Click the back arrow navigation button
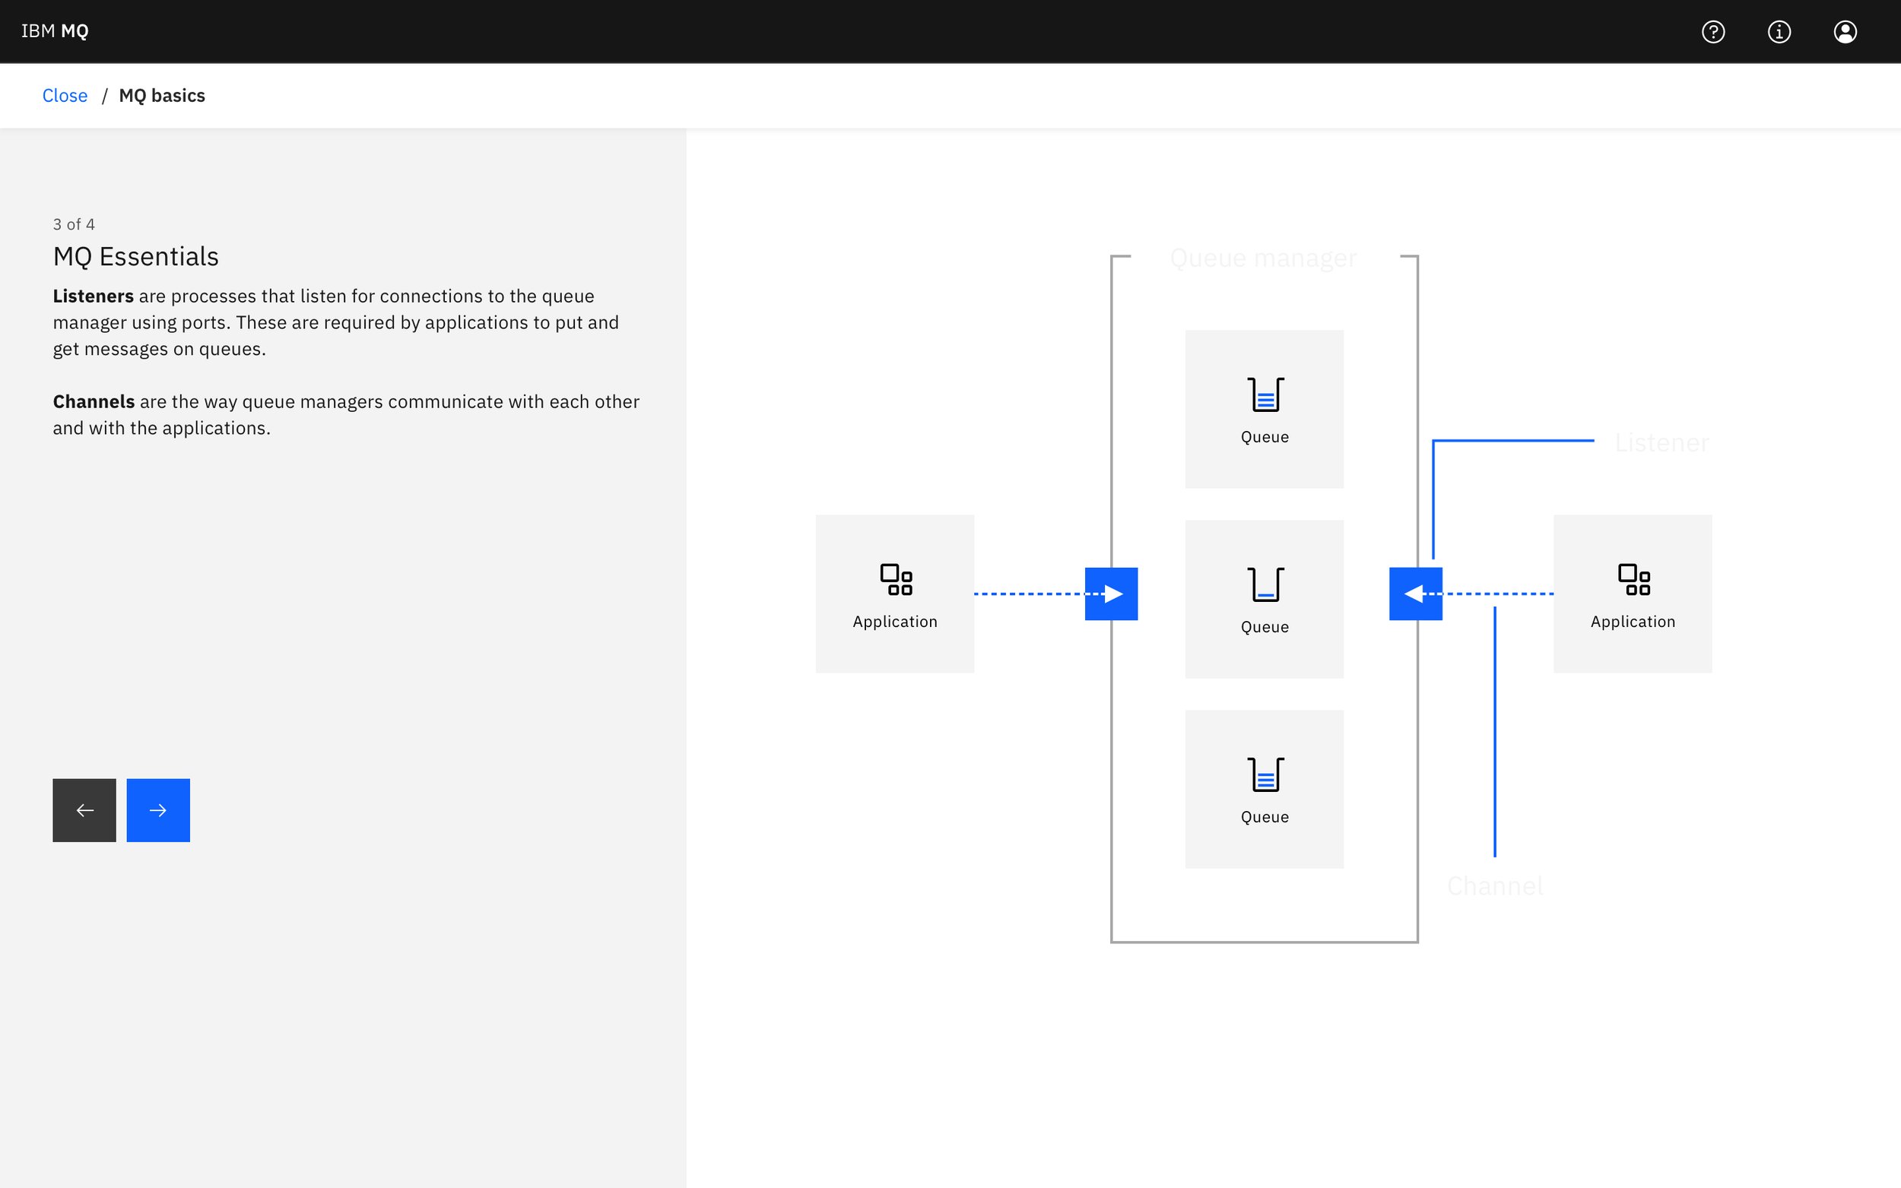The height and width of the screenshot is (1188, 1901). (x=85, y=810)
